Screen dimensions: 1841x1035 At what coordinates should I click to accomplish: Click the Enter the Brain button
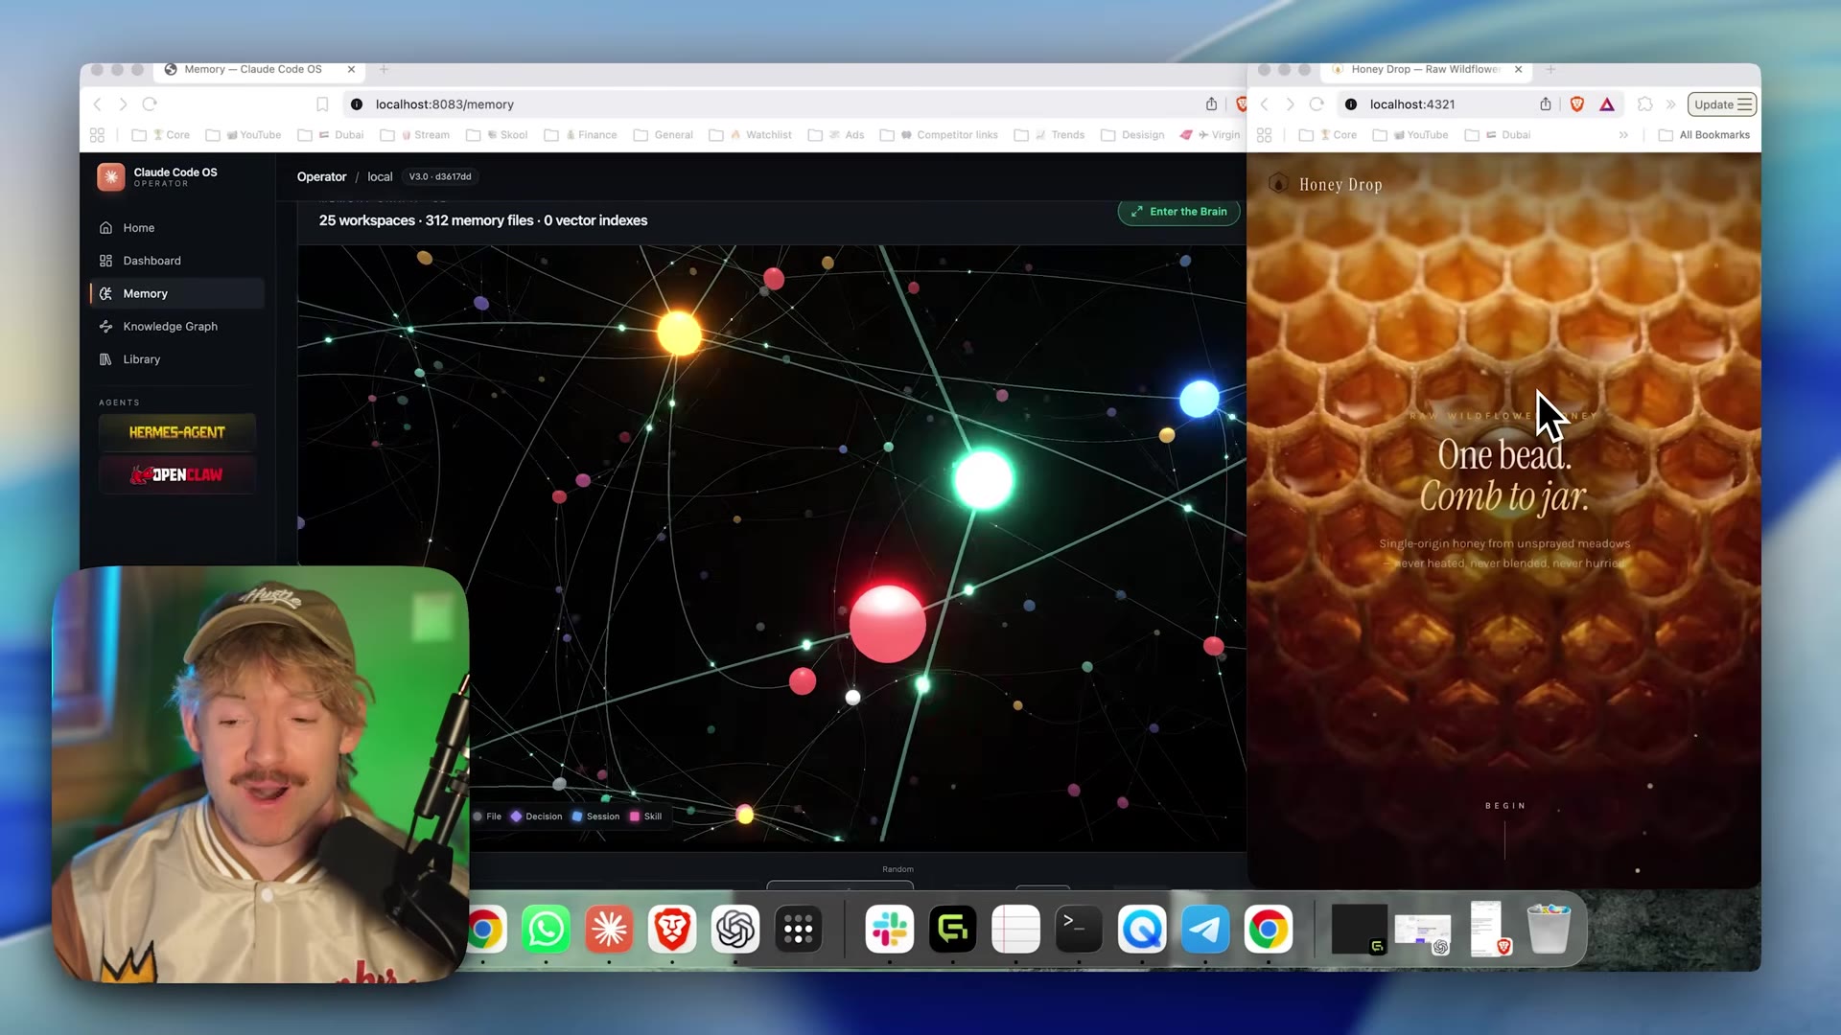(1178, 212)
